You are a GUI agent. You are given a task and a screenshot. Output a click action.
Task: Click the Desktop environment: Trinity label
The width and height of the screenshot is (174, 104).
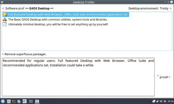[148, 8]
